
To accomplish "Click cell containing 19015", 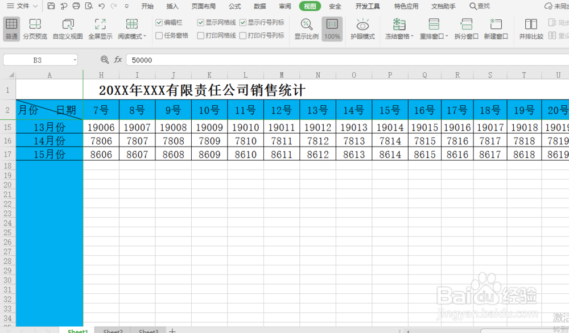I will (x=424, y=127).
